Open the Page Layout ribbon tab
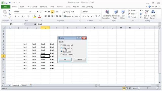The width and height of the screenshot is (162, 91). pyautogui.click(x=32, y=7)
